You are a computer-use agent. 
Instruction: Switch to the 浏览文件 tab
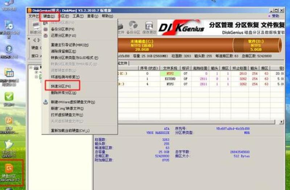[123, 63]
